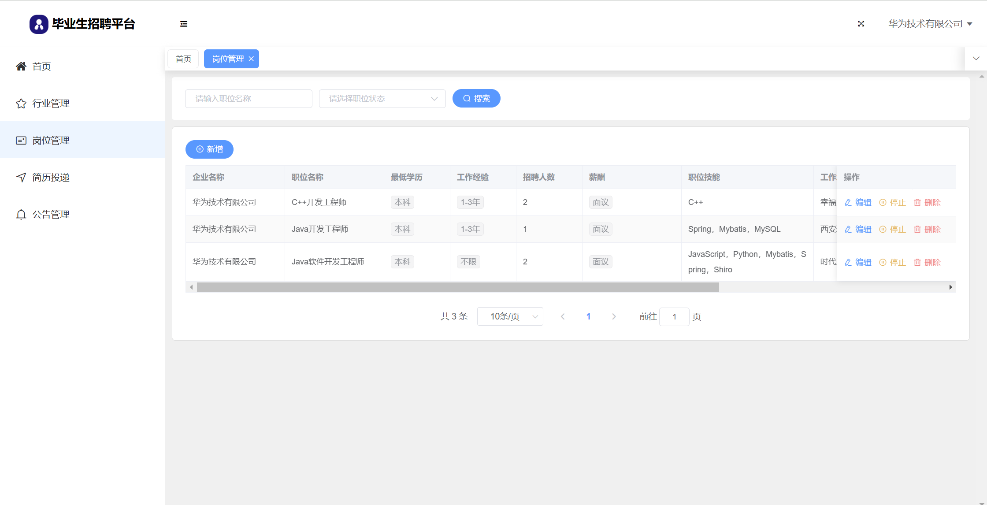
Task: Expand the 华为技术有限公司 user menu
Action: pos(930,24)
